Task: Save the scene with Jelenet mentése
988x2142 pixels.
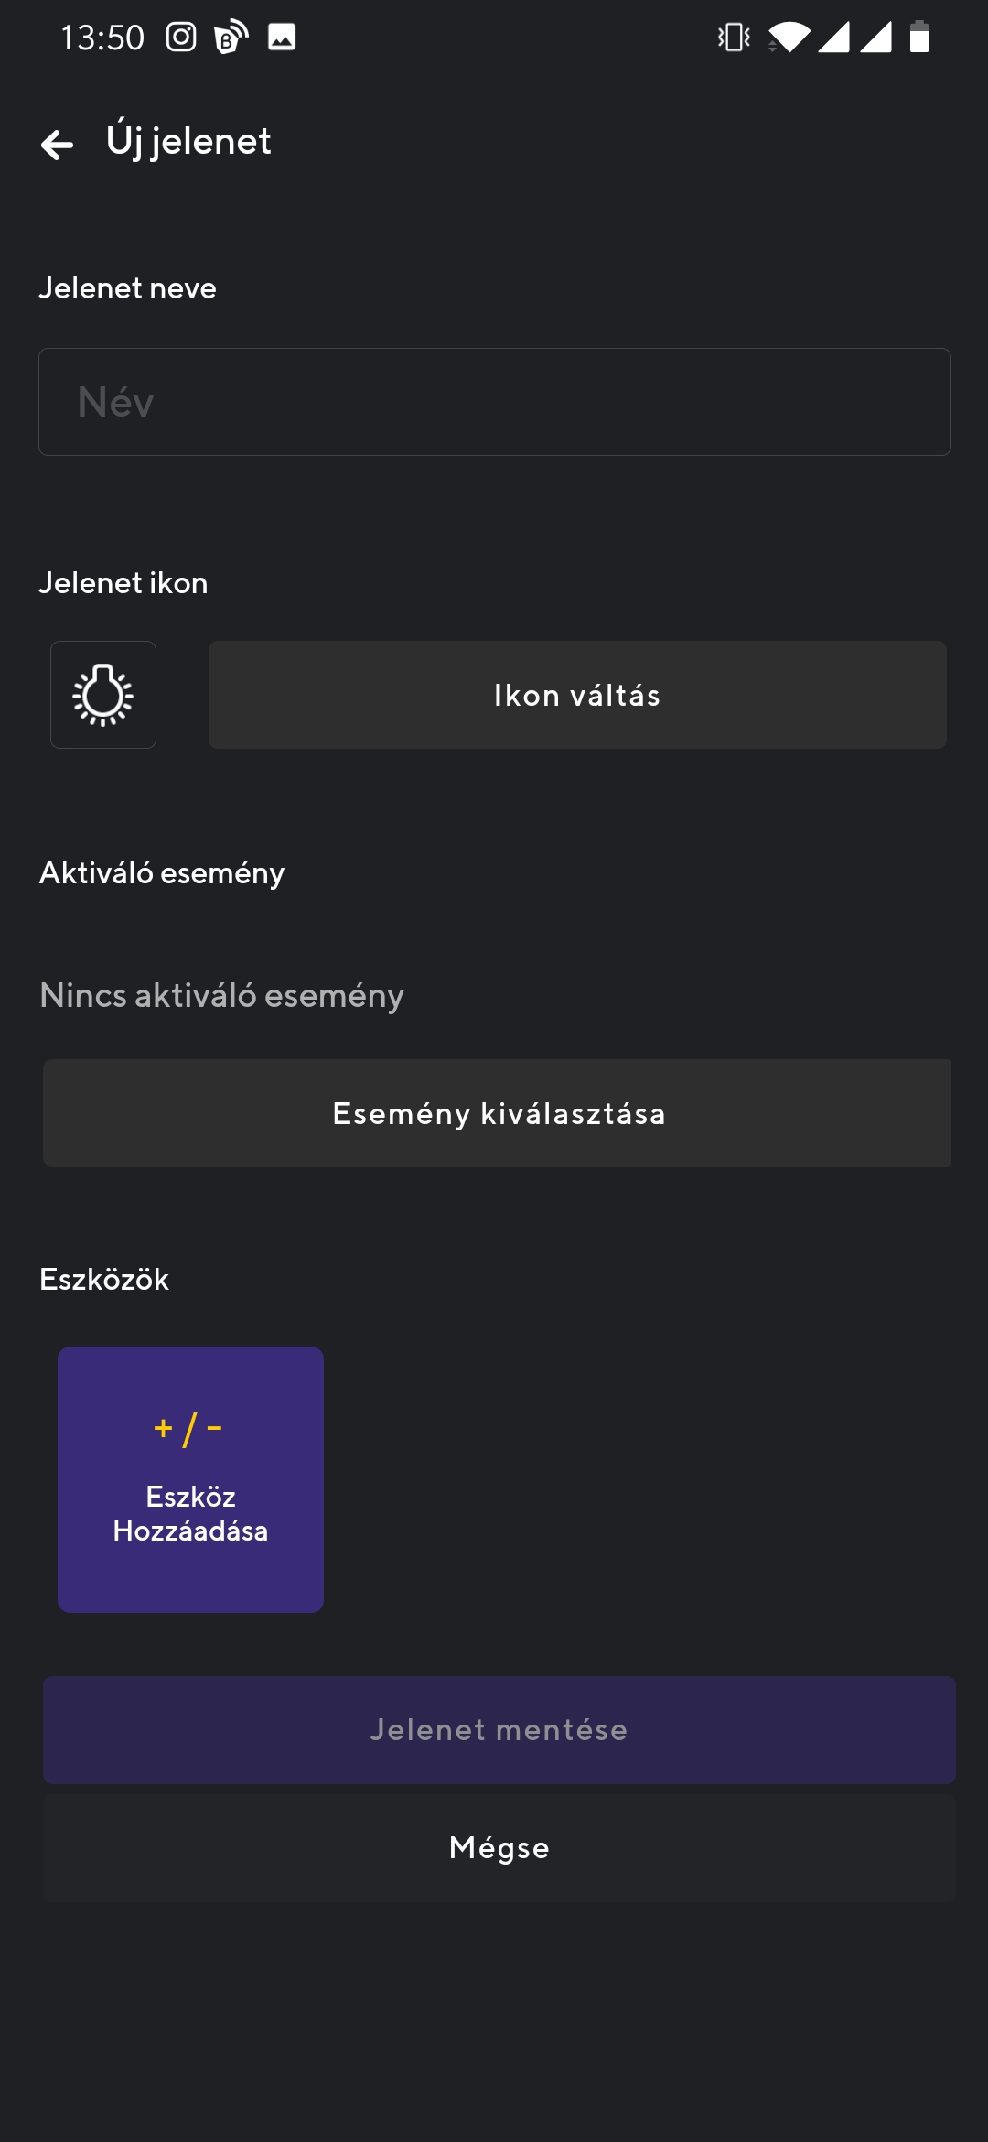Action: coord(498,1729)
